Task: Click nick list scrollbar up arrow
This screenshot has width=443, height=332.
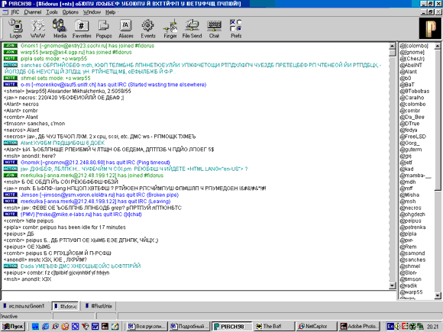Action: coord(438,46)
